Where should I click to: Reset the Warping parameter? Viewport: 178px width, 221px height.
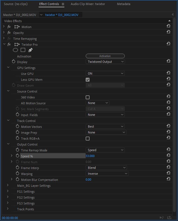pyautogui.click(x=168, y=173)
